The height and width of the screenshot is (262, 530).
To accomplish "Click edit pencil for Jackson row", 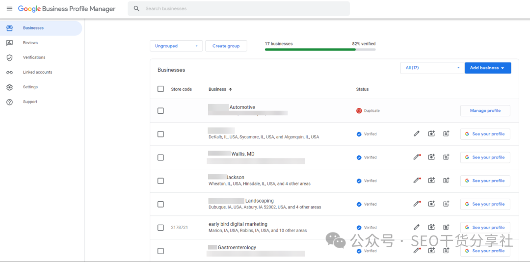I will pyautogui.click(x=417, y=181).
